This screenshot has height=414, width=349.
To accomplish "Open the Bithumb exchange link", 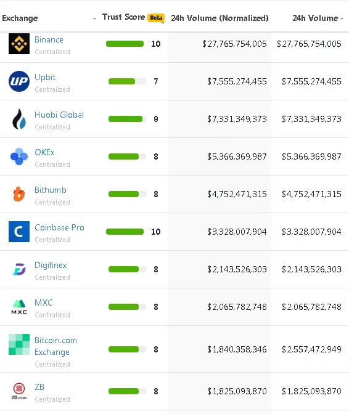I will [x=51, y=190].
